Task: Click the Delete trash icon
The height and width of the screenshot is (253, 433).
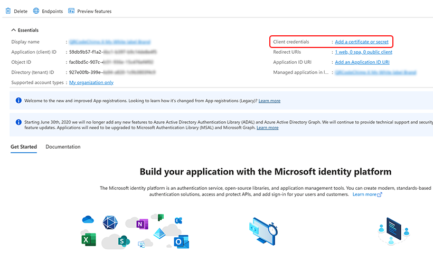Action: pyautogui.click(x=8, y=11)
